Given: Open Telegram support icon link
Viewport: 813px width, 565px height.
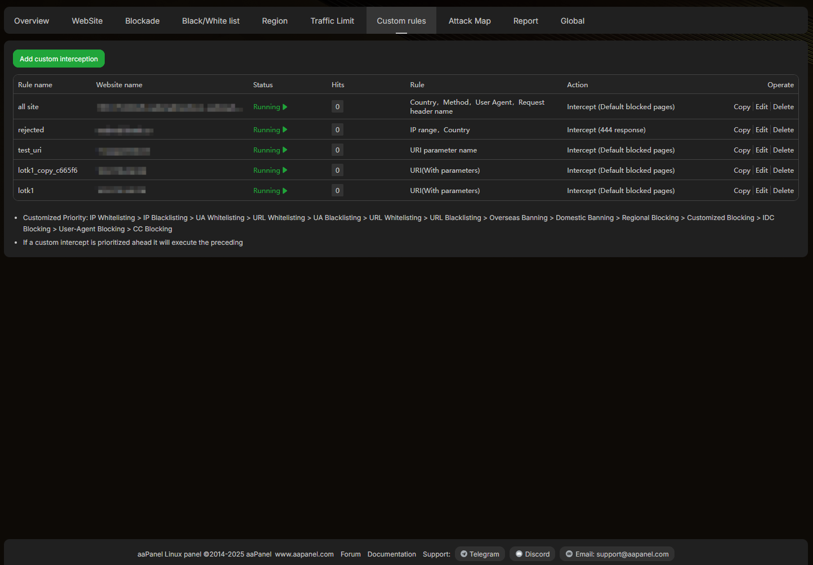Looking at the screenshot, I should pos(464,554).
